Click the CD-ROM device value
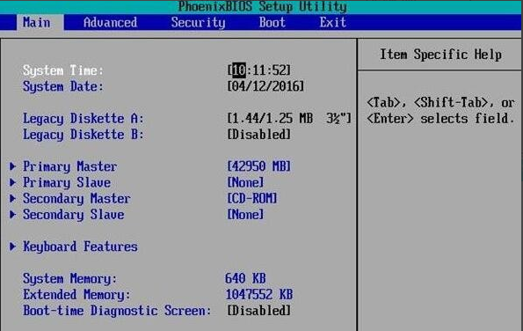This screenshot has width=523, height=331. click(x=252, y=198)
